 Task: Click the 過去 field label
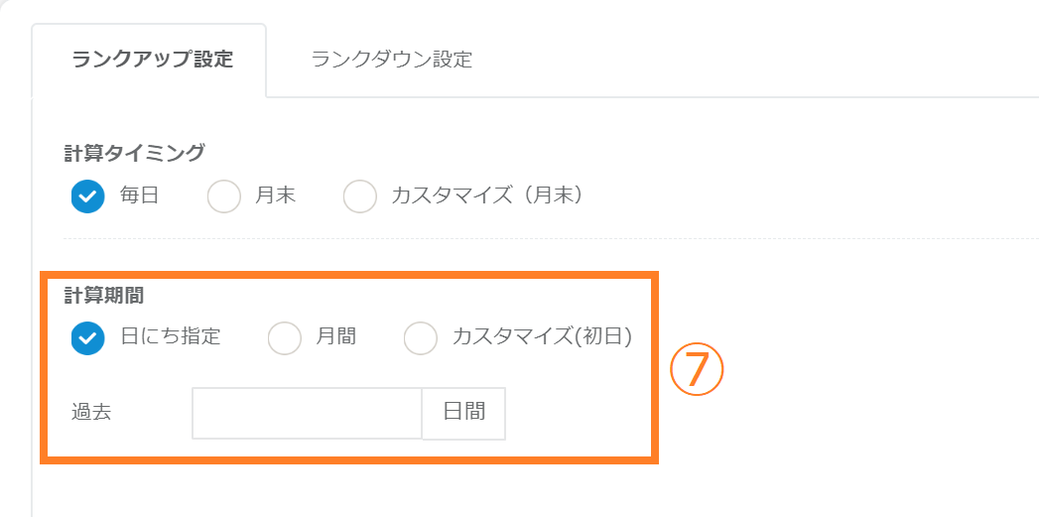coord(91,413)
